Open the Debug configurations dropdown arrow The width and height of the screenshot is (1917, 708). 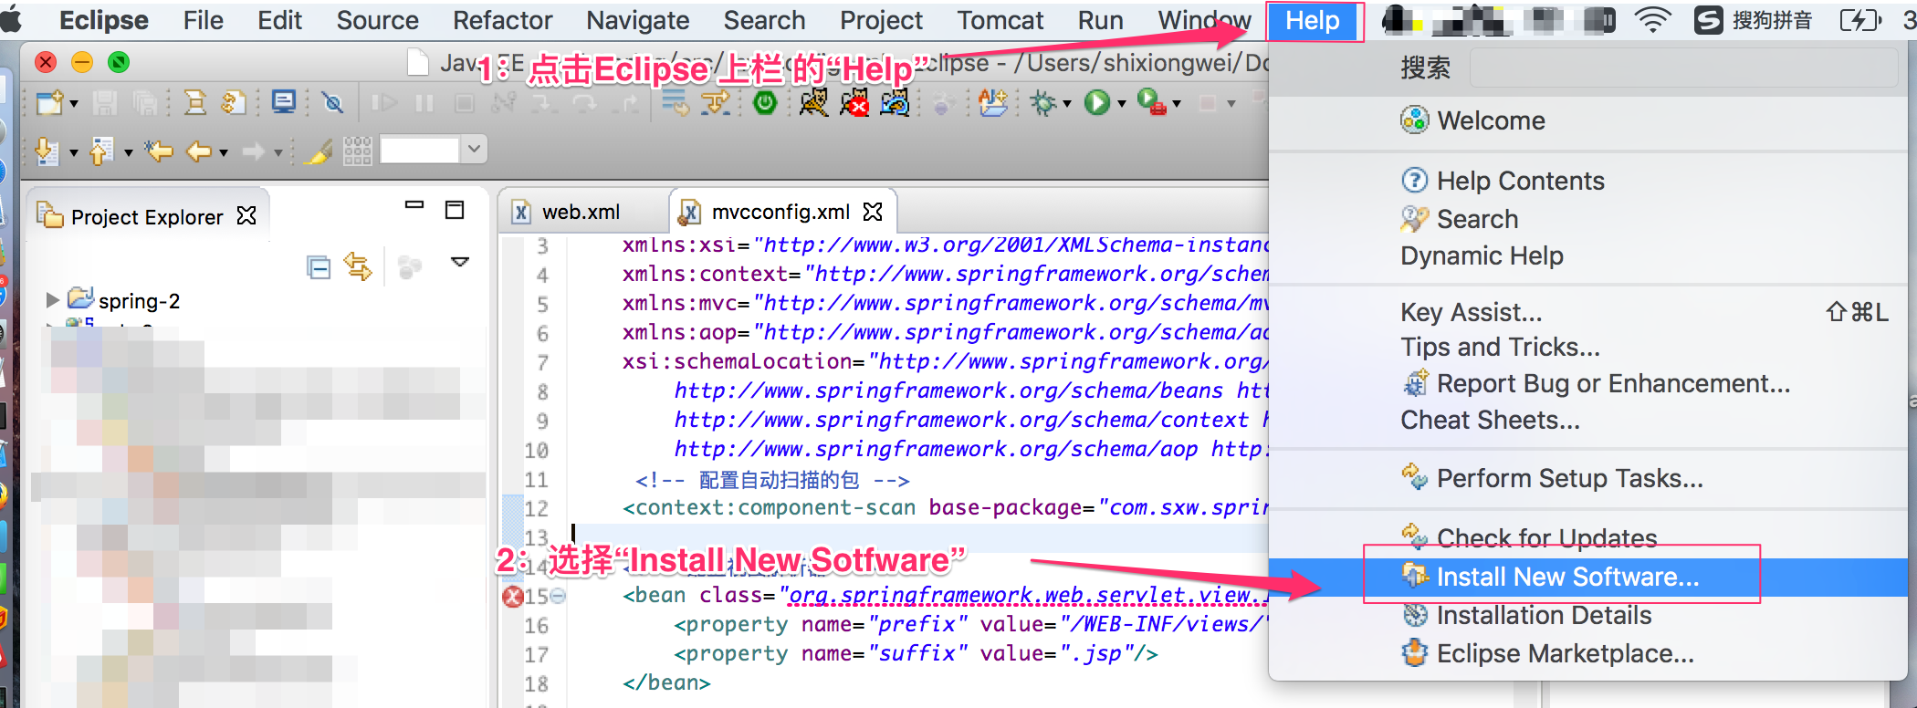point(1066,104)
